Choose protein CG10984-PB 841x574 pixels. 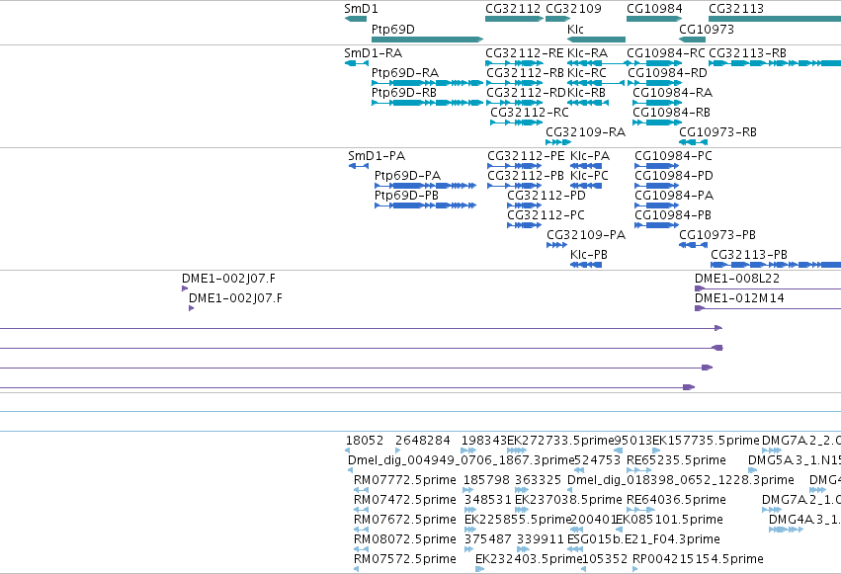point(673,215)
